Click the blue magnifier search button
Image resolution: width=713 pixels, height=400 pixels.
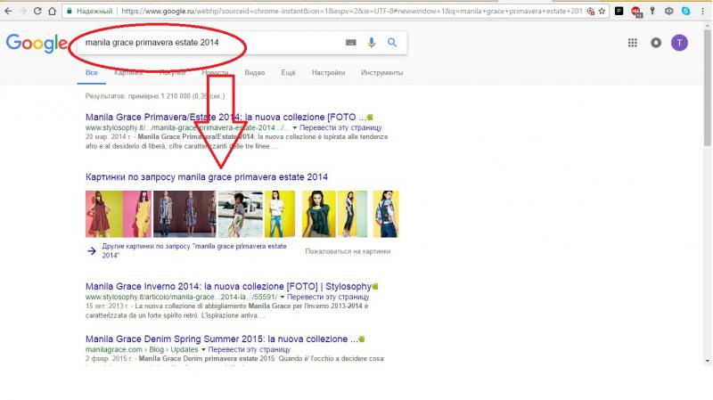[392, 43]
